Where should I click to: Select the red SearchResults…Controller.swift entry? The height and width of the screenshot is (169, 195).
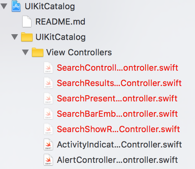tap(119, 83)
